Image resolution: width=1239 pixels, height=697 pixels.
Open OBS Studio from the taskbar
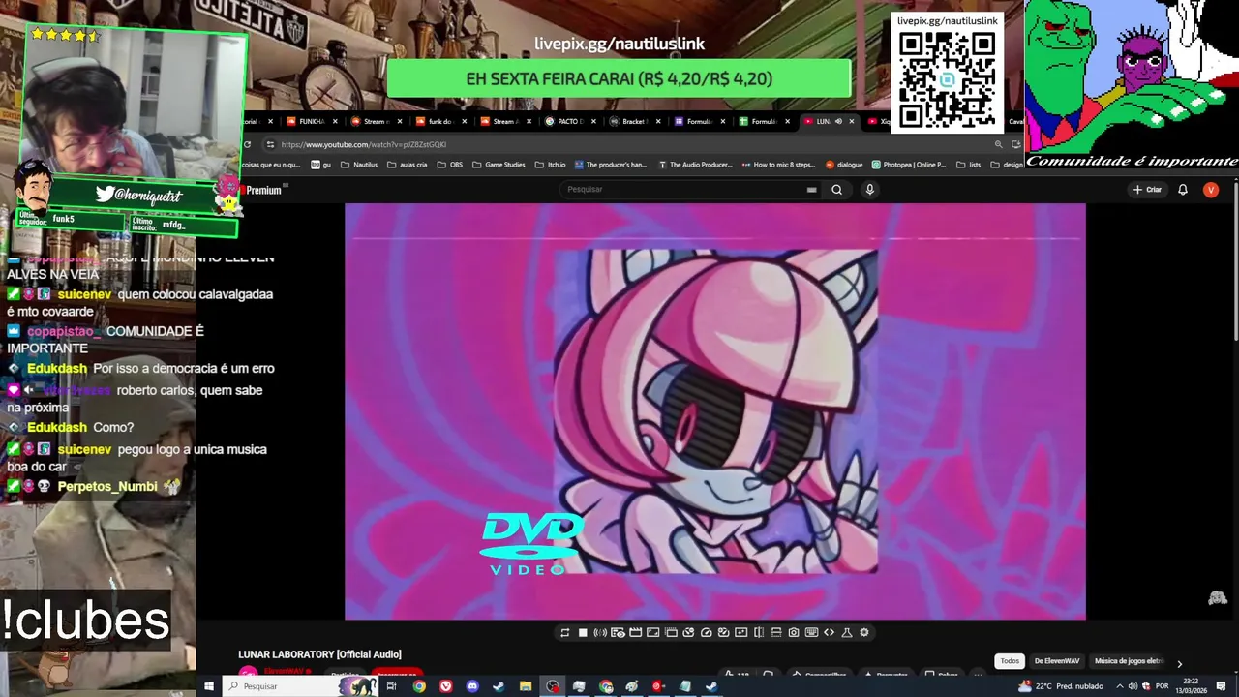pos(553,686)
